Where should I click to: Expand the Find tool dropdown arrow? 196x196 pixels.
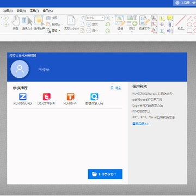[59, 30]
